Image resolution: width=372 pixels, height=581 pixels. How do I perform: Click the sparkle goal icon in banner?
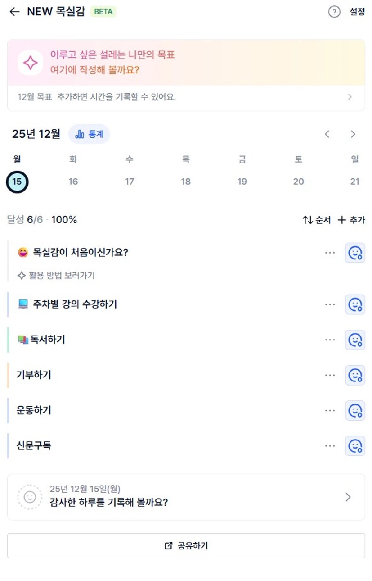tap(30, 63)
